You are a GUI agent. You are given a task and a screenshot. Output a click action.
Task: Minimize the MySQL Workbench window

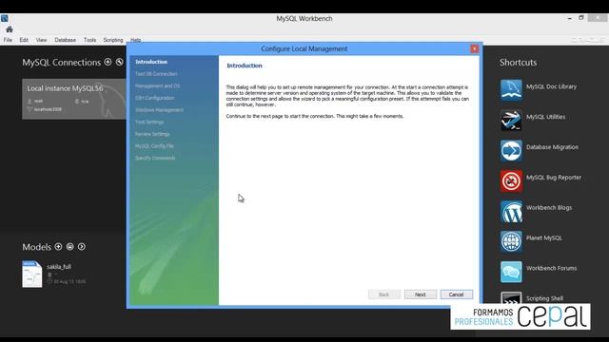[x=569, y=18]
